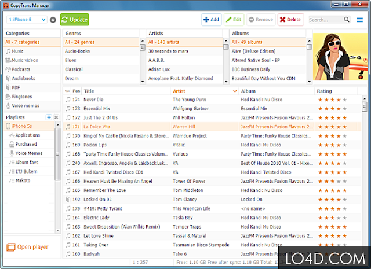The height and width of the screenshot is (269, 371).
Task: Click the Album column header
Action: 276,91
